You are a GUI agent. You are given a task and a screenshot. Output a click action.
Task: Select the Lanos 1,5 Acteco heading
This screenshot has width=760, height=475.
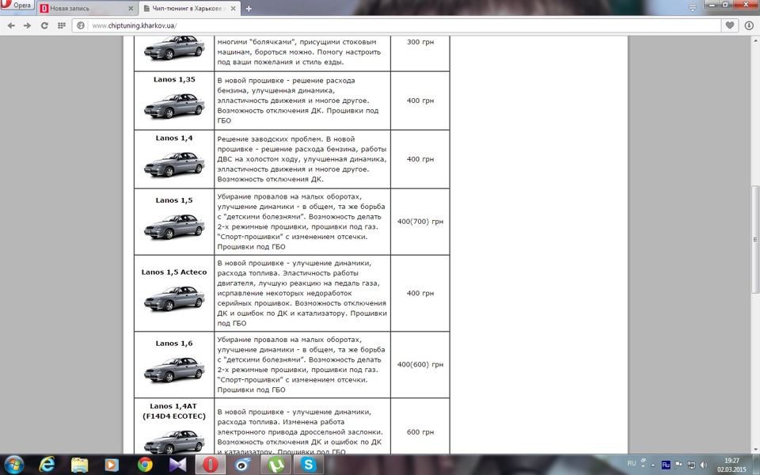(x=174, y=272)
